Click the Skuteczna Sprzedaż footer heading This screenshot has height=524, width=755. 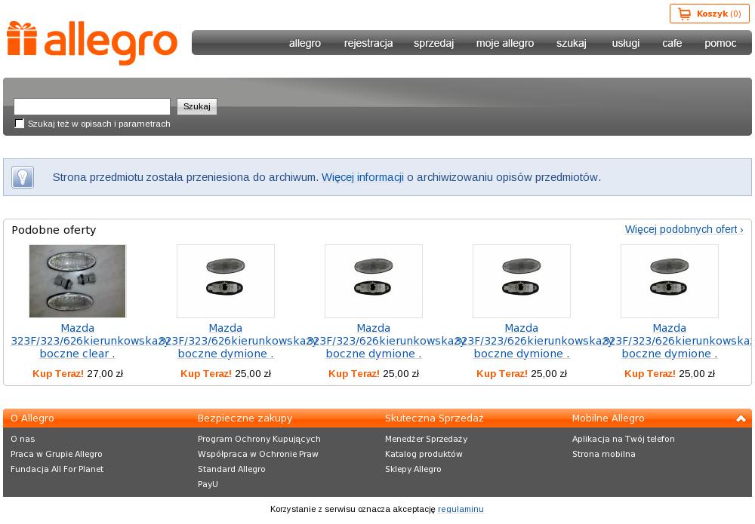434,418
